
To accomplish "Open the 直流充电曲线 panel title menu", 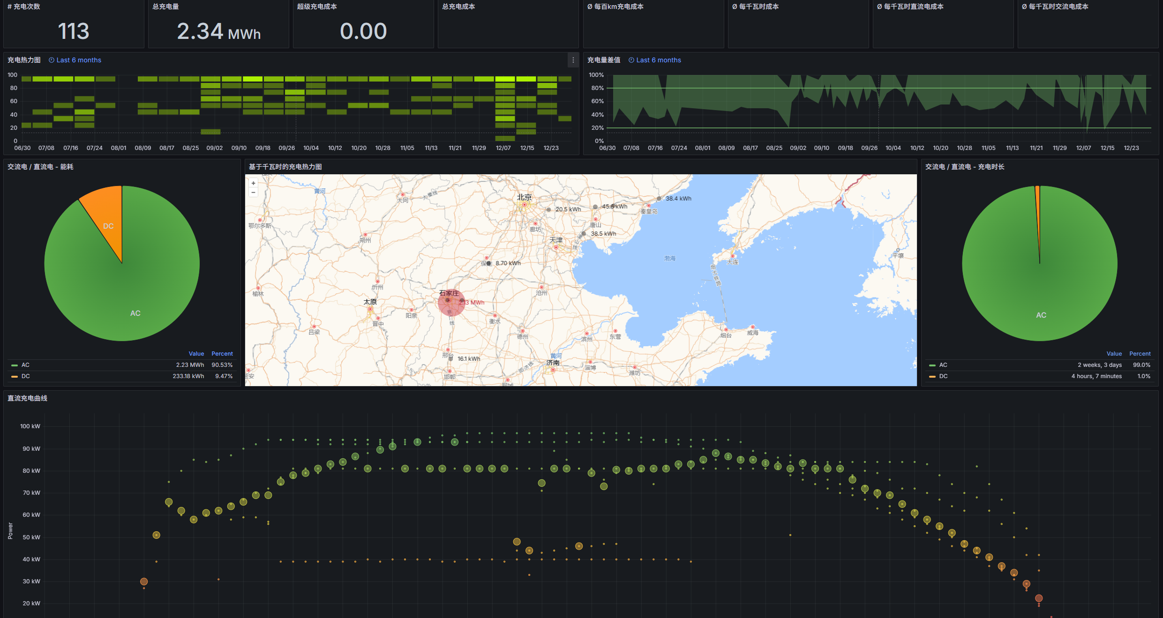I will click(x=27, y=398).
